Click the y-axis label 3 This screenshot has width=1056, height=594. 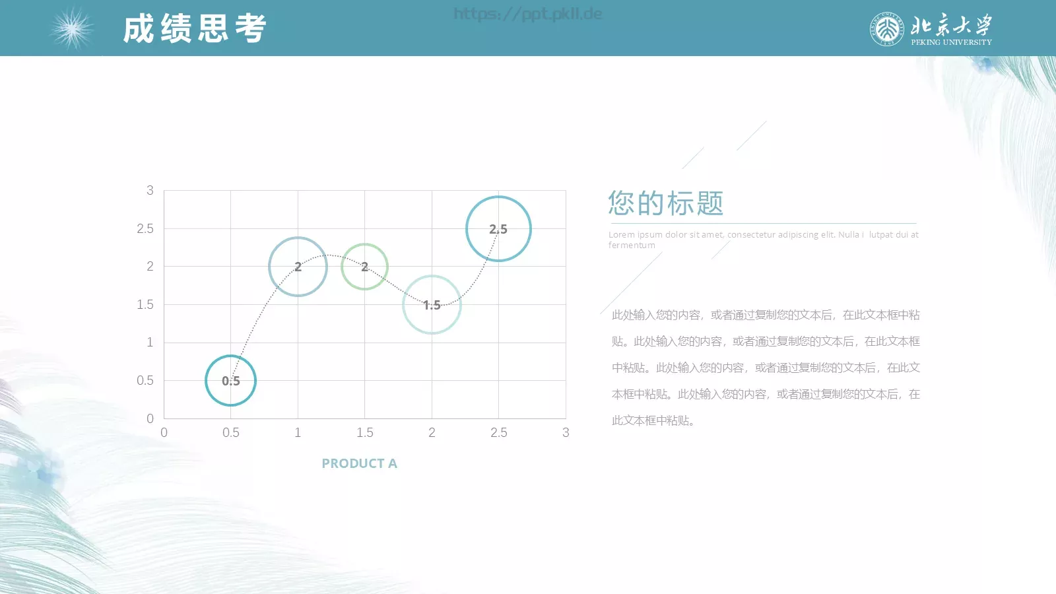click(150, 190)
